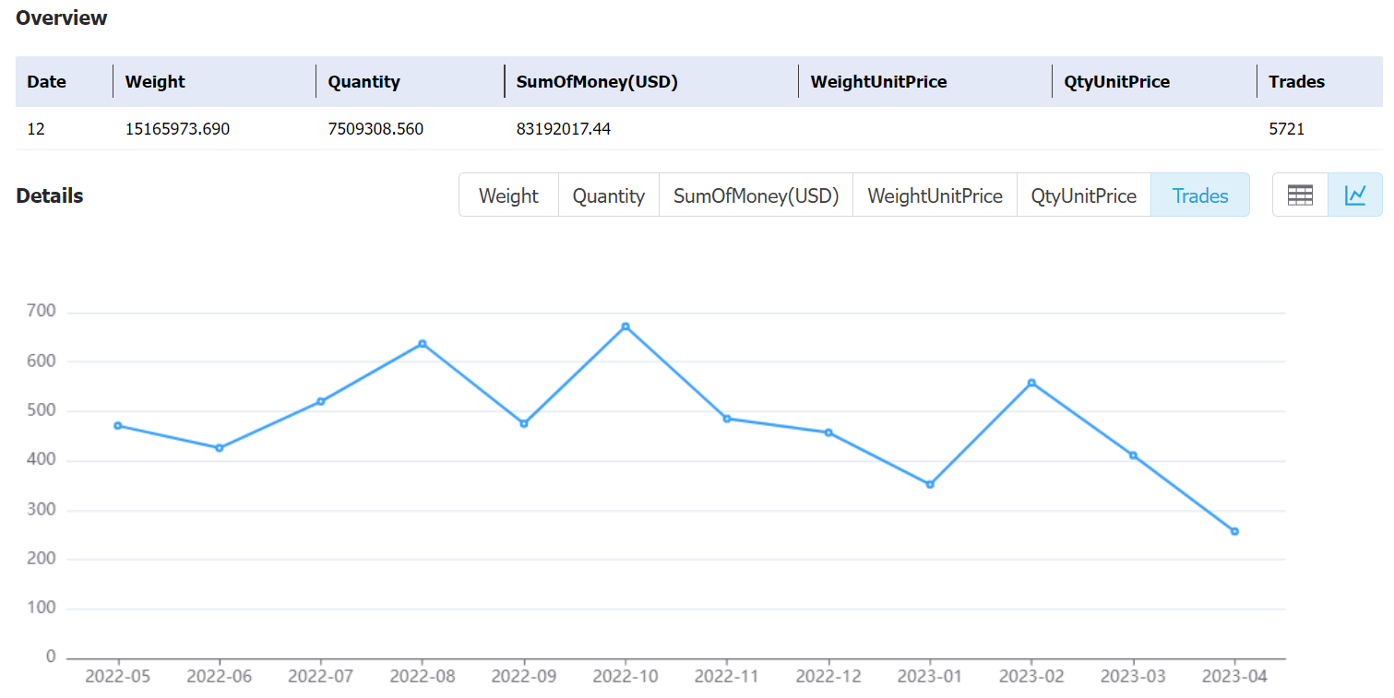The height and width of the screenshot is (698, 1394).
Task: Open the SumOfMoney(USD) details tab
Action: tap(757, 195)
